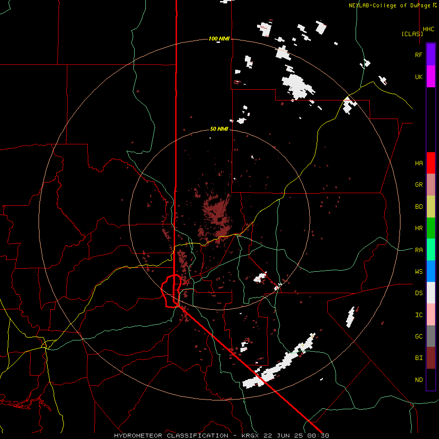Click the Hydrometeor Classification KRGX title caption
The image size is (439, 439).
(221, 436)
